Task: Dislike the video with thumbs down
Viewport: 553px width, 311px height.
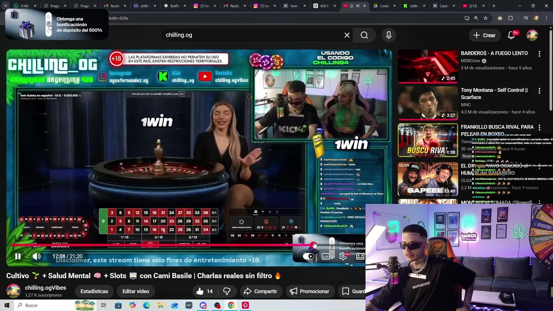Action: click(226, 291)
